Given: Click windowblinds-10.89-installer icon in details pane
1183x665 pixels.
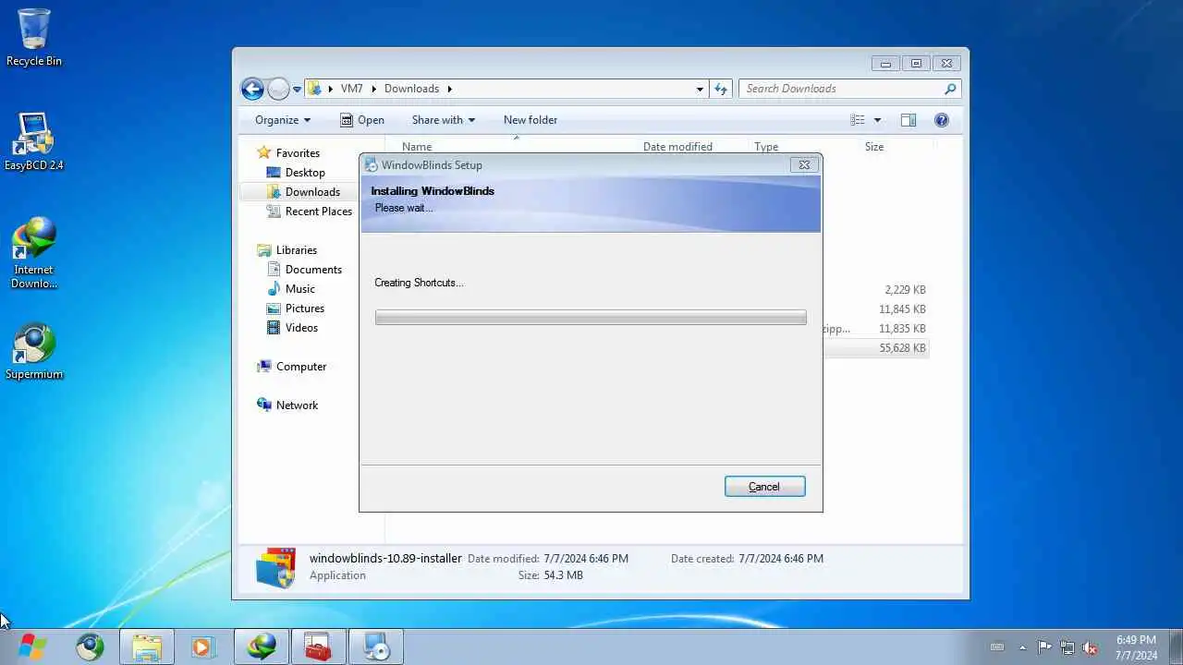Looking at the screenshot, I should pyautogui.click(x=275, y=567).
